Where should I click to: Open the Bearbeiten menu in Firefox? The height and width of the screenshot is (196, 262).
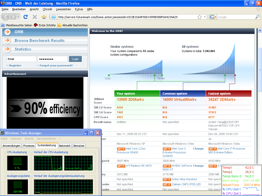19,9
